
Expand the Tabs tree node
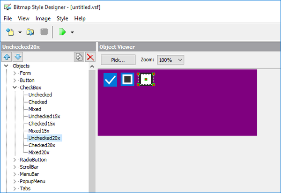(15, 188)
